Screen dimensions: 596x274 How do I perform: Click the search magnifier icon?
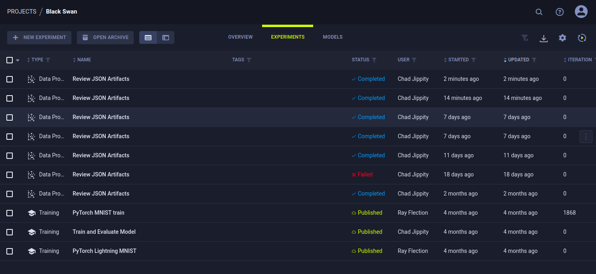point(539,12)
